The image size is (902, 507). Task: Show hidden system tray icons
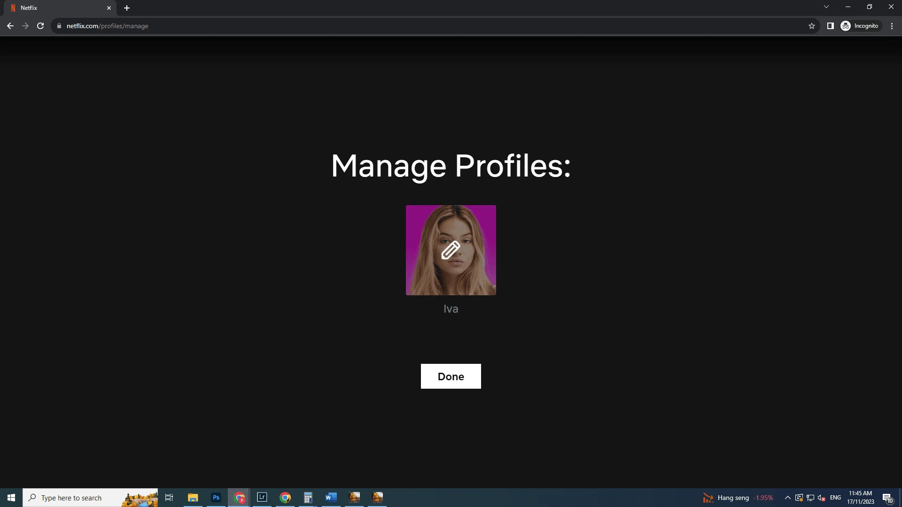[x=787, y=498]
